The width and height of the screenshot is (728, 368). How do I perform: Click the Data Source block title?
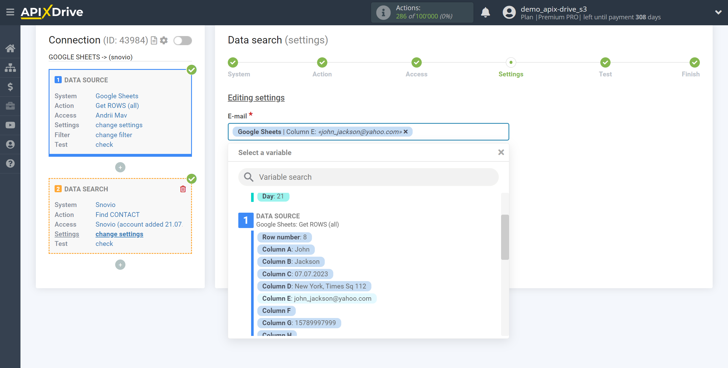click(x=86, y=80)
